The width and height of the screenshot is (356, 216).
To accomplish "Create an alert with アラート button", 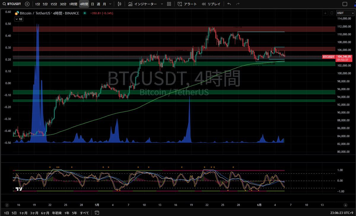I will coord(187,4).
